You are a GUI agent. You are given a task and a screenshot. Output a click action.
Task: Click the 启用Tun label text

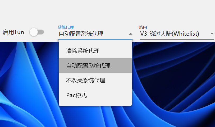(13, 32)
